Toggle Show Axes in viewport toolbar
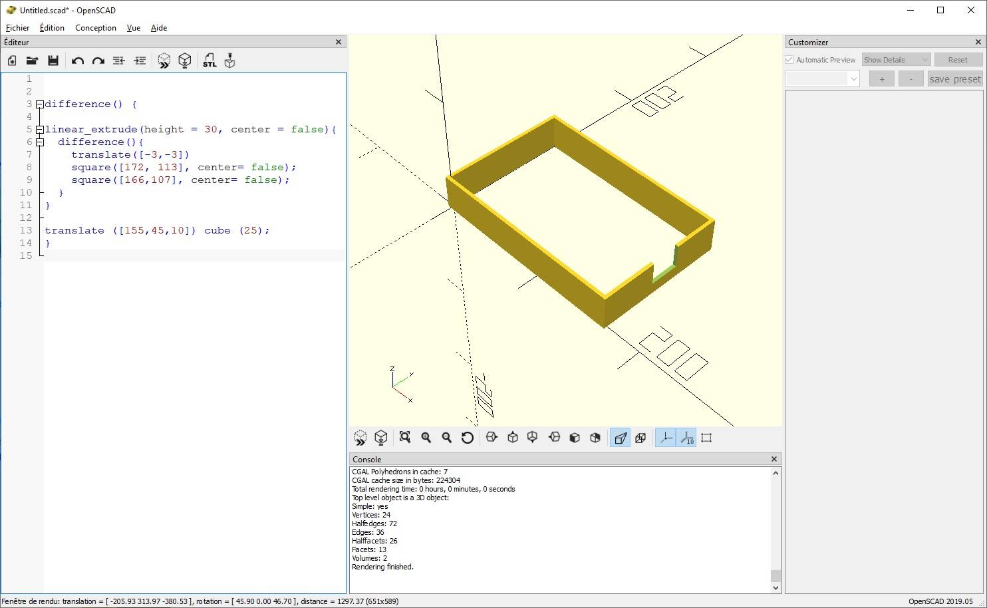This screenshot has width=987, height=608. pos(666,438)
